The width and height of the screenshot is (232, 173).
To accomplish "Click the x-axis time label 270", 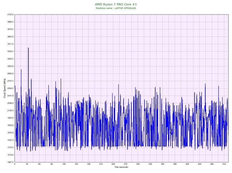I will click(x=126, y=164).
